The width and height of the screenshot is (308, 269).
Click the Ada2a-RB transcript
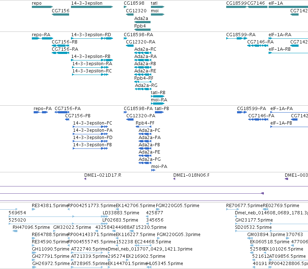(143, 67)
